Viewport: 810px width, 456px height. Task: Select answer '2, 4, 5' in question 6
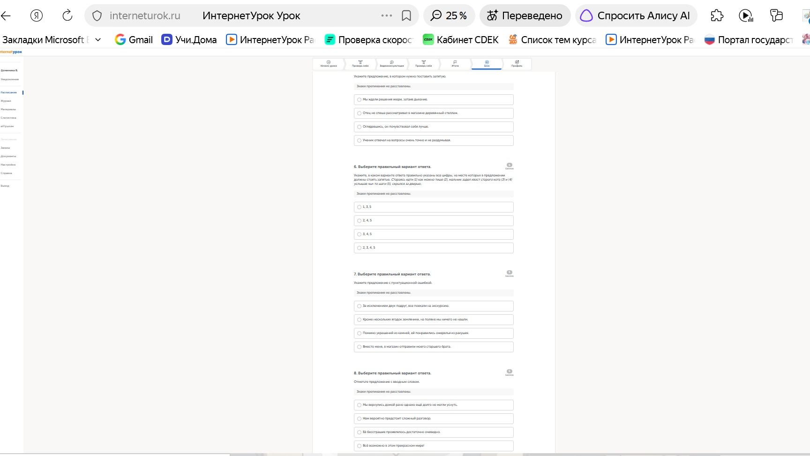pos(434,220)
